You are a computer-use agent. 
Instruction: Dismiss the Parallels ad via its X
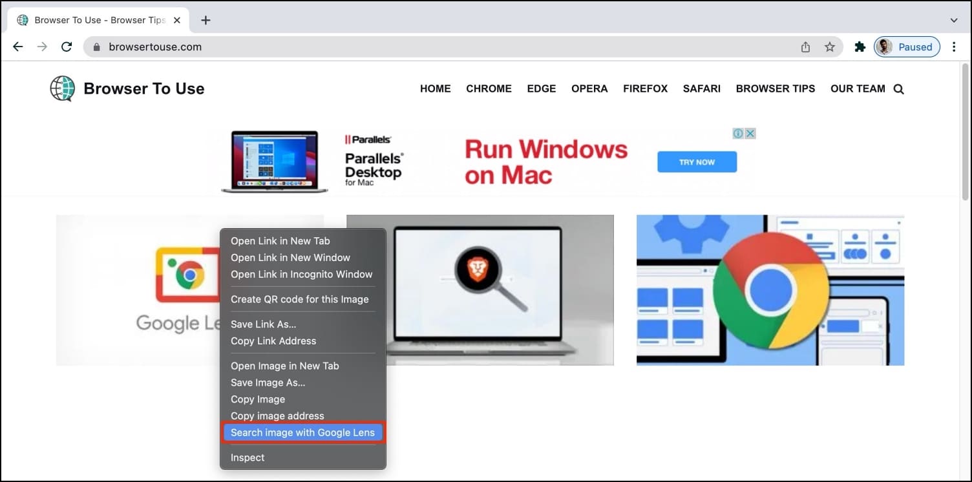[x=750, y=133]
